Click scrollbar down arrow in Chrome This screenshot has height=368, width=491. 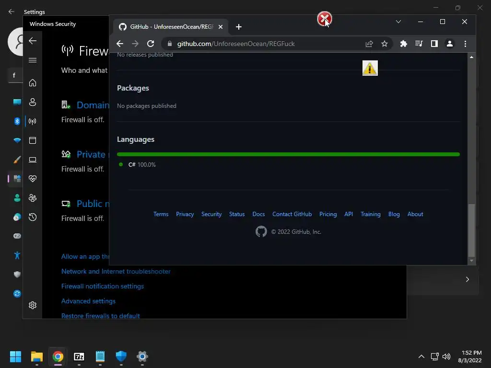[x=471, y=261]
